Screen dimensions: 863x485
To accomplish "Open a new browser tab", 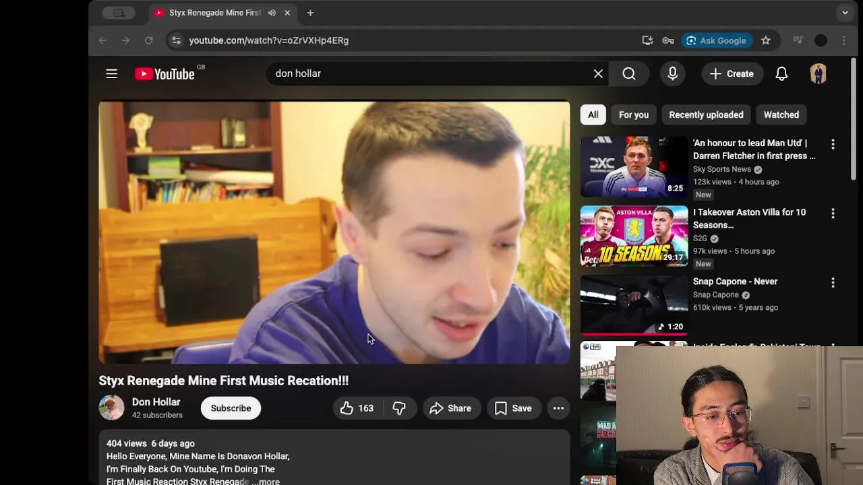I will tap(310, 13).
